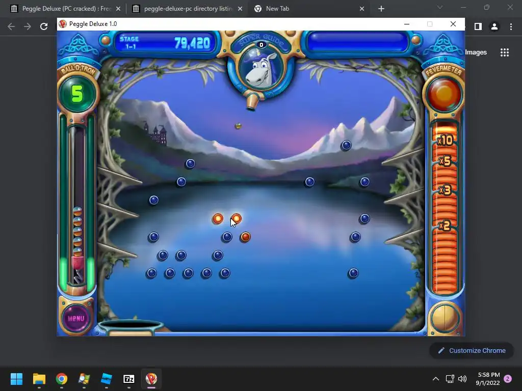Switch to the Peggle Deluxe (PC cracked) browser tab
The height and width of the screenshot is (391, 522).
click(x=65, y=9)
